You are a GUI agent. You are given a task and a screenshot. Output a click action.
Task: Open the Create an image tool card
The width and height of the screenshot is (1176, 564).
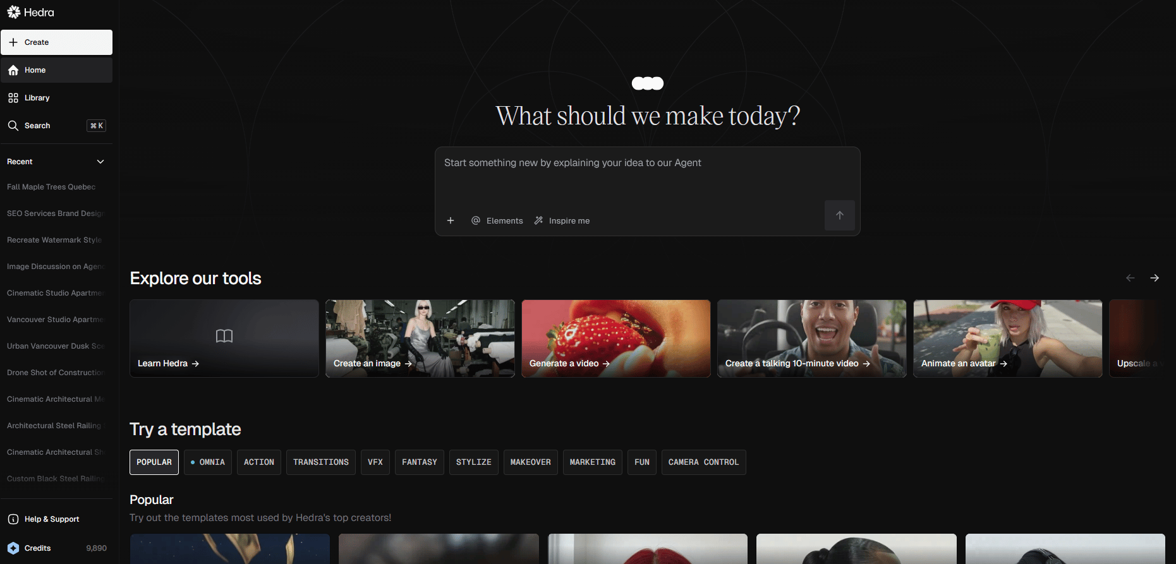click(x=420, y=339)
